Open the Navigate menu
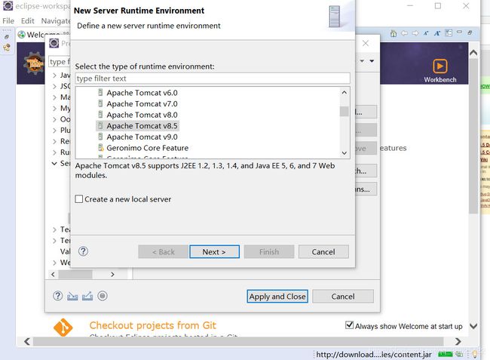Viewport: 490px width, 360px height. pos(56,21)
